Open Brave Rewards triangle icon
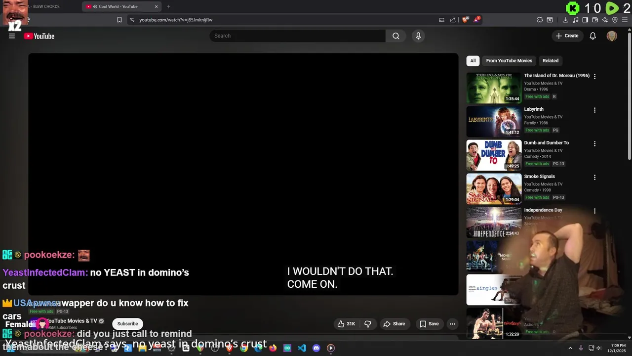 pyautogui.click(x=476, y=20)
